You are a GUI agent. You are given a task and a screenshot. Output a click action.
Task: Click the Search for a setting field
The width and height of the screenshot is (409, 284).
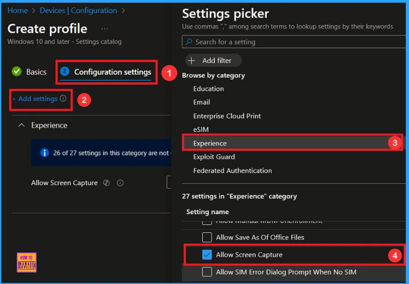[x=293, y=42]
